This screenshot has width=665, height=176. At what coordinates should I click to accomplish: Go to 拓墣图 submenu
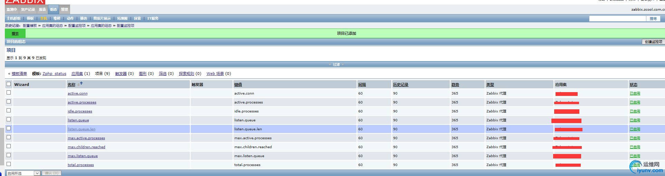(x=122, y=19)
